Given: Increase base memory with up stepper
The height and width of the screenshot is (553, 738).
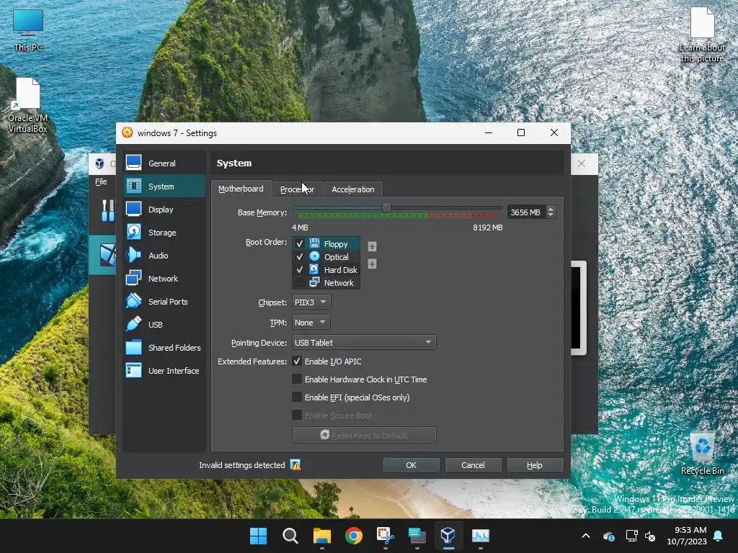Looking at the screenshot, I should [x=551, y=209].
